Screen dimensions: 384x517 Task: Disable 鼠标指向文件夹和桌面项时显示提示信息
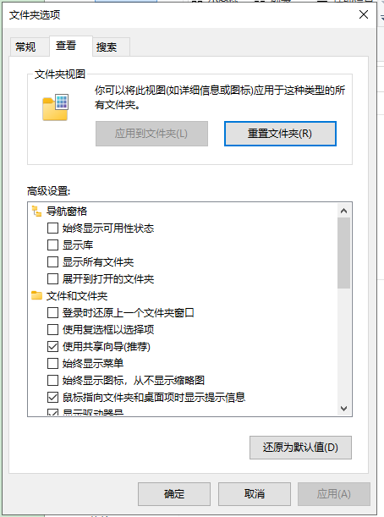(x=52, y=397)
